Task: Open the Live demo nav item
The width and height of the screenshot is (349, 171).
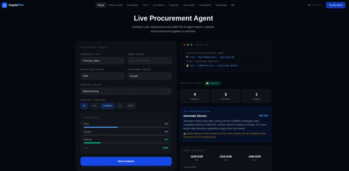Action: [x=158, y=5]
